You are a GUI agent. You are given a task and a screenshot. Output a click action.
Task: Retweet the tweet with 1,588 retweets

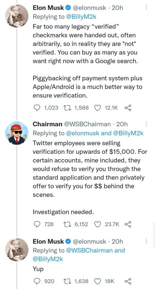[x=66, y=108]
